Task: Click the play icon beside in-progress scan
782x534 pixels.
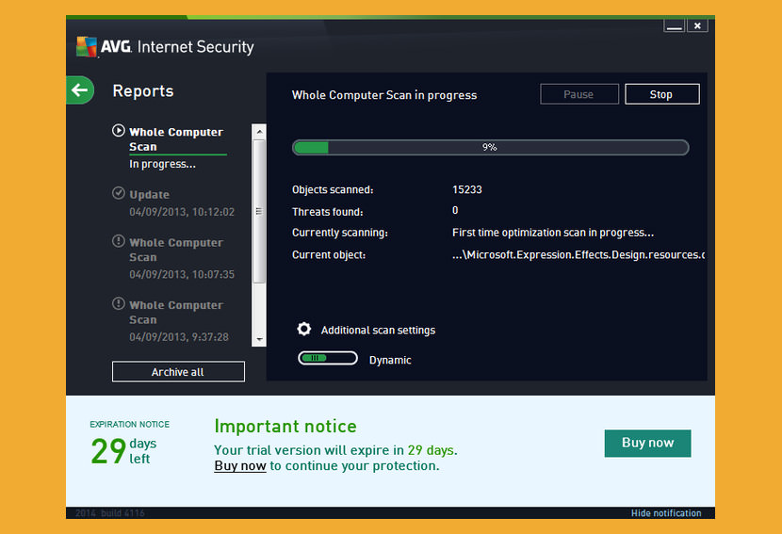Action: (x=118, y=131)
